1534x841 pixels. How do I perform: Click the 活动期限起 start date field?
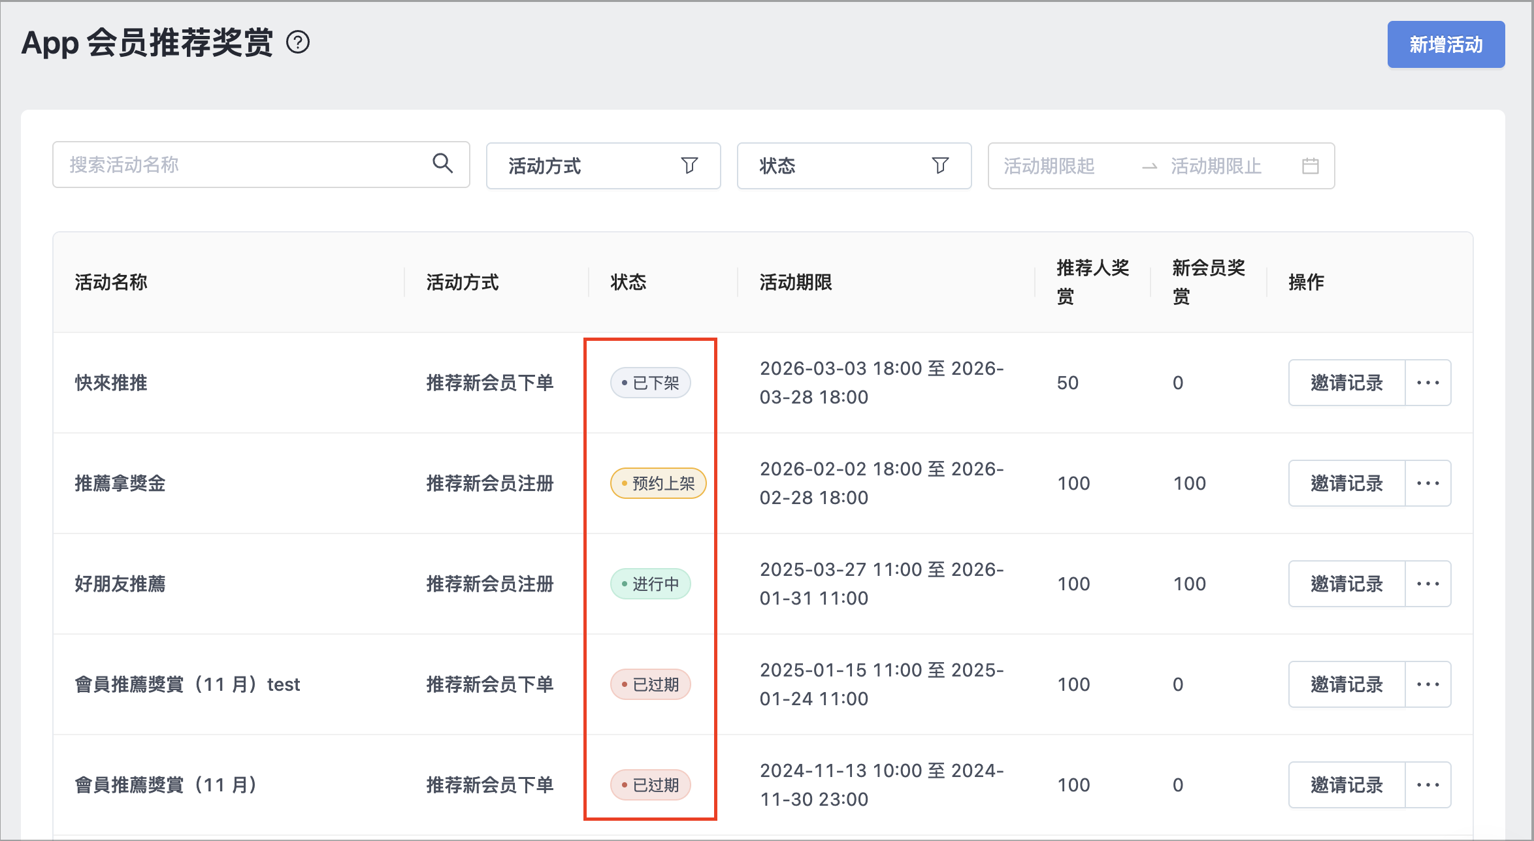coord(1049,166)
